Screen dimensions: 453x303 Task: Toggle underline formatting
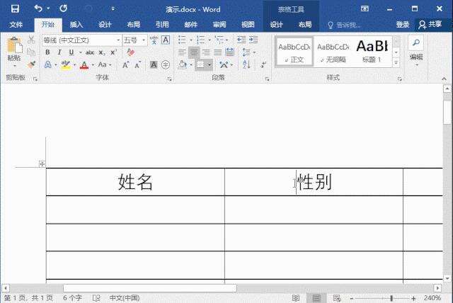point(71,52)
